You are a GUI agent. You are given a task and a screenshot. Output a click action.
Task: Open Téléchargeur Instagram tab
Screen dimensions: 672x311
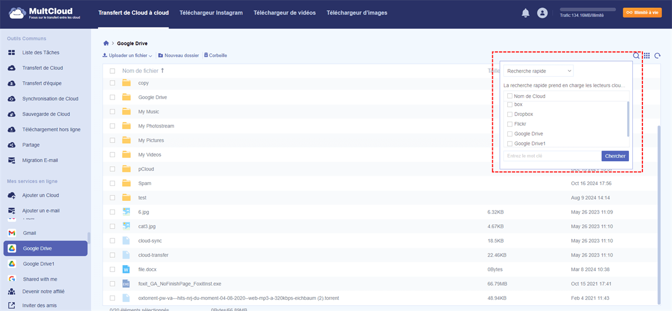(x=211, y=13)
